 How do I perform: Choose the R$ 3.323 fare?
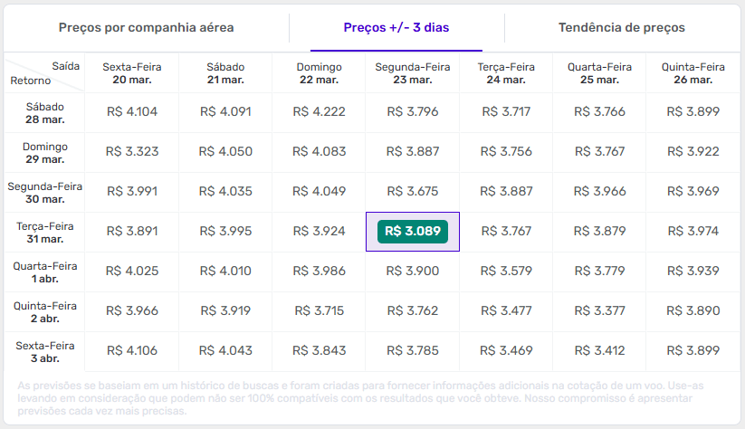132,152
